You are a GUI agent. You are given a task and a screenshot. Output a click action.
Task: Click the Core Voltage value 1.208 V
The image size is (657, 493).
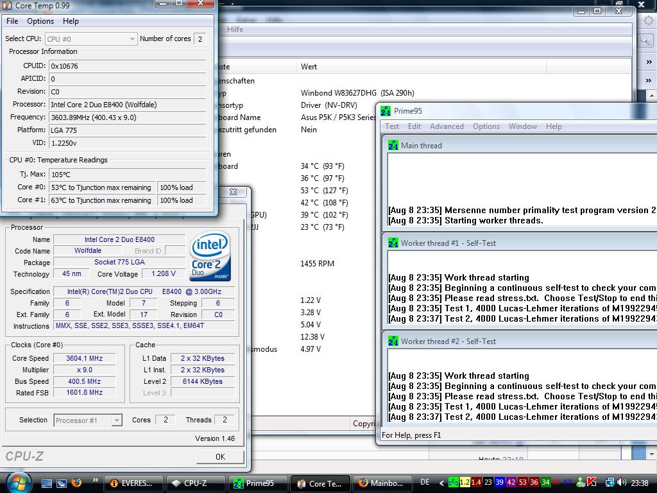pyautogui.click(x=164, y=273)
